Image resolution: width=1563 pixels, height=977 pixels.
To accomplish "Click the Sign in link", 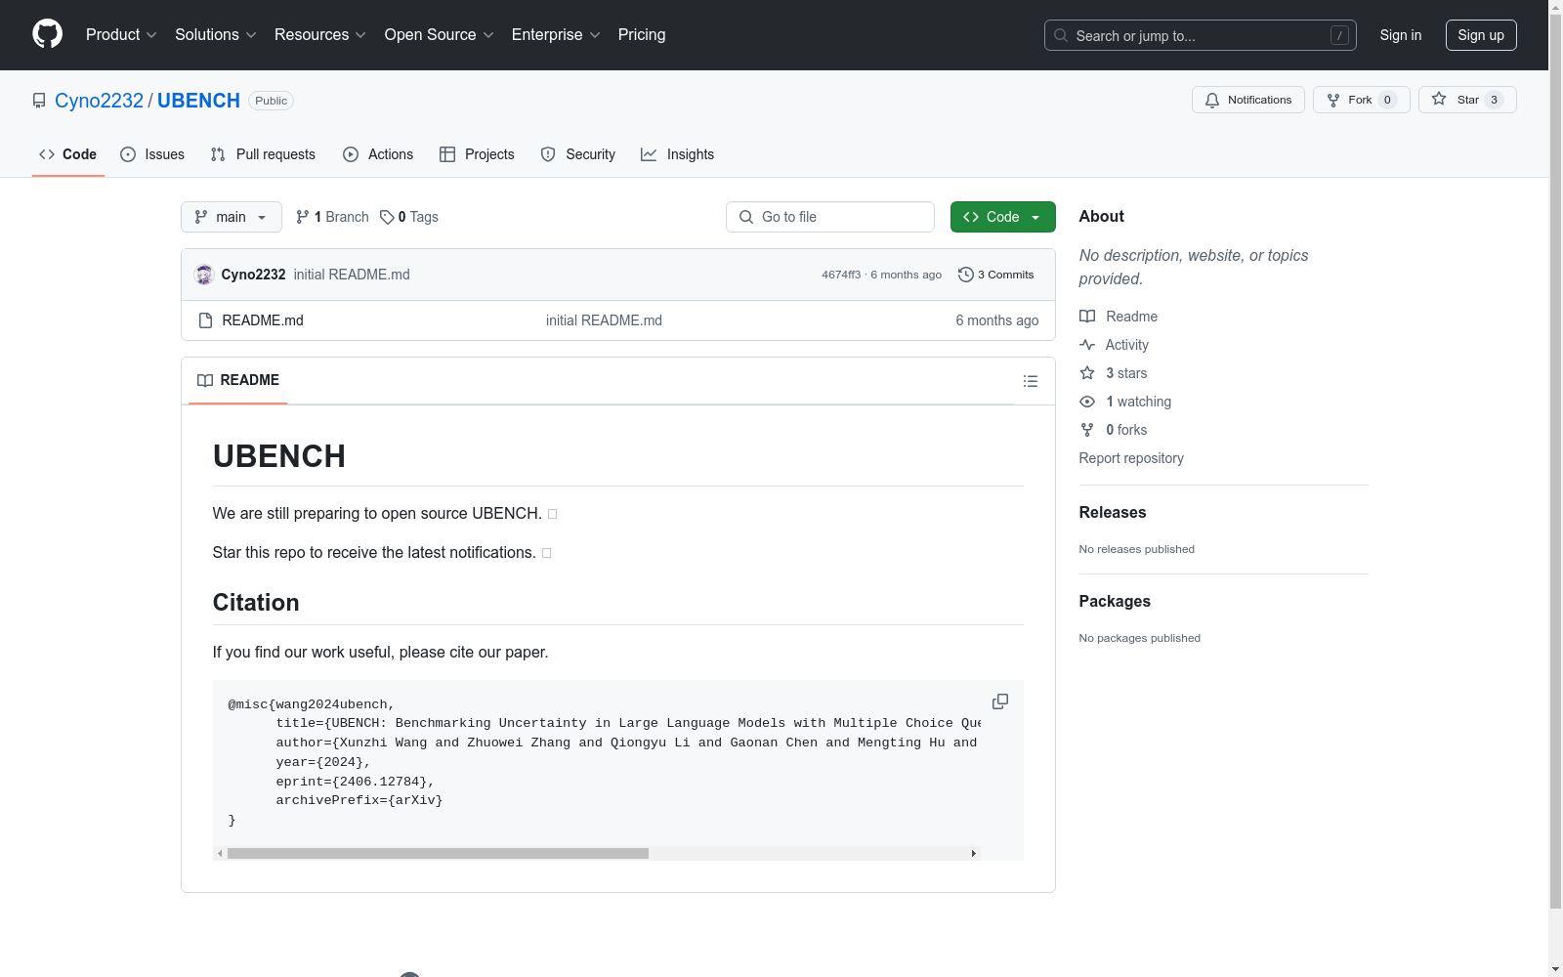I will click(x=1401, y=35).
